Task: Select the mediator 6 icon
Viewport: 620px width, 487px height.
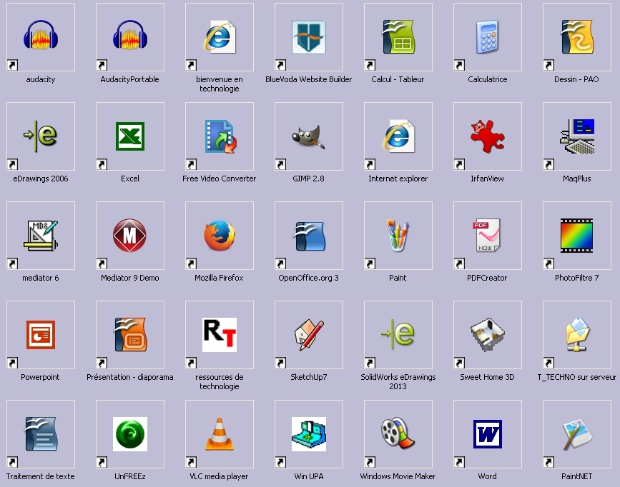Action: coord(41,236)
